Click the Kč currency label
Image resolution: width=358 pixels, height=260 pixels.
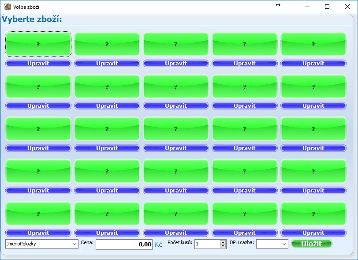coord(158,245)
